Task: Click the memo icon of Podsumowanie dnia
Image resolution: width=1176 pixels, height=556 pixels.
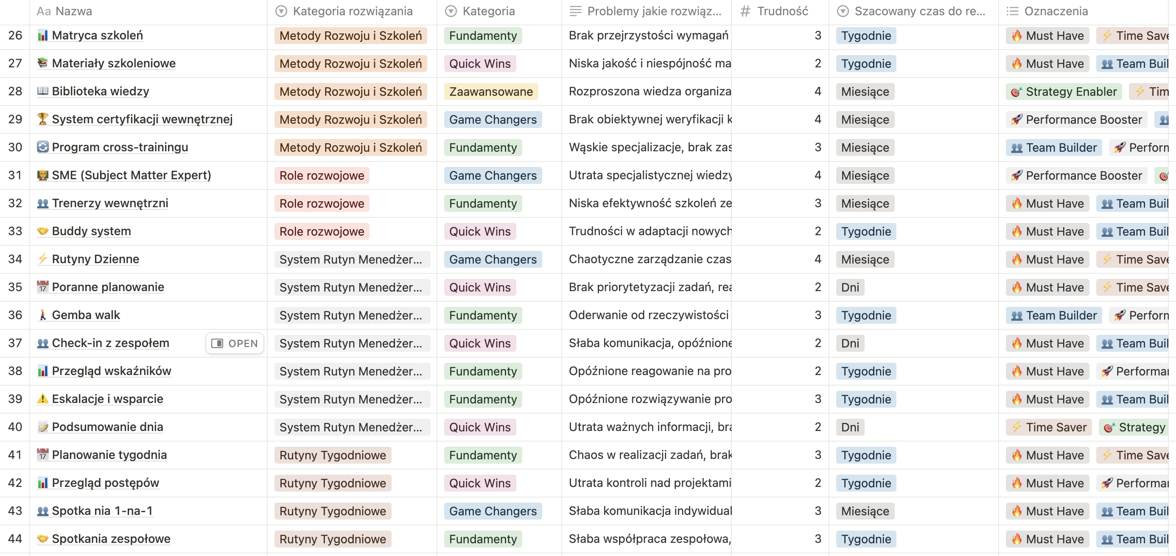Action: click(42, 427)
